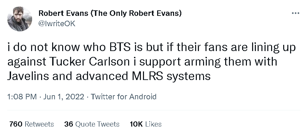Open Robert Evans' profile avatar photo
307x129 pixels.
[x=20, y=19]
